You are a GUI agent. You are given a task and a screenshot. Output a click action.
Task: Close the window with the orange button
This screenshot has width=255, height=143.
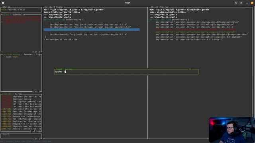252,3
